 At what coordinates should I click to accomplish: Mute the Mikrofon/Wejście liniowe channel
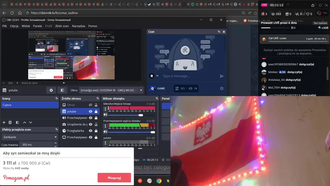[105, 115]
